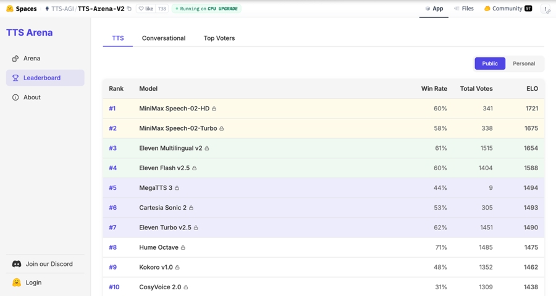Click the TTS-AGI organization link
The width and height of the screenshot is (556, 296).
point(62,9)
